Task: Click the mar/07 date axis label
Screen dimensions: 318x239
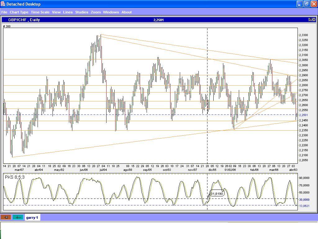Action: (x=19, y=170)
